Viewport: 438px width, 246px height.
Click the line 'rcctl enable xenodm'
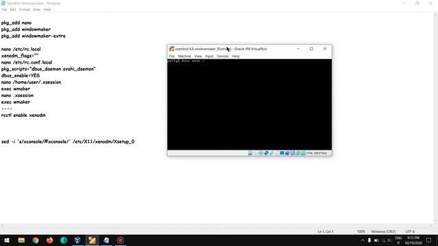coord(23,115)
